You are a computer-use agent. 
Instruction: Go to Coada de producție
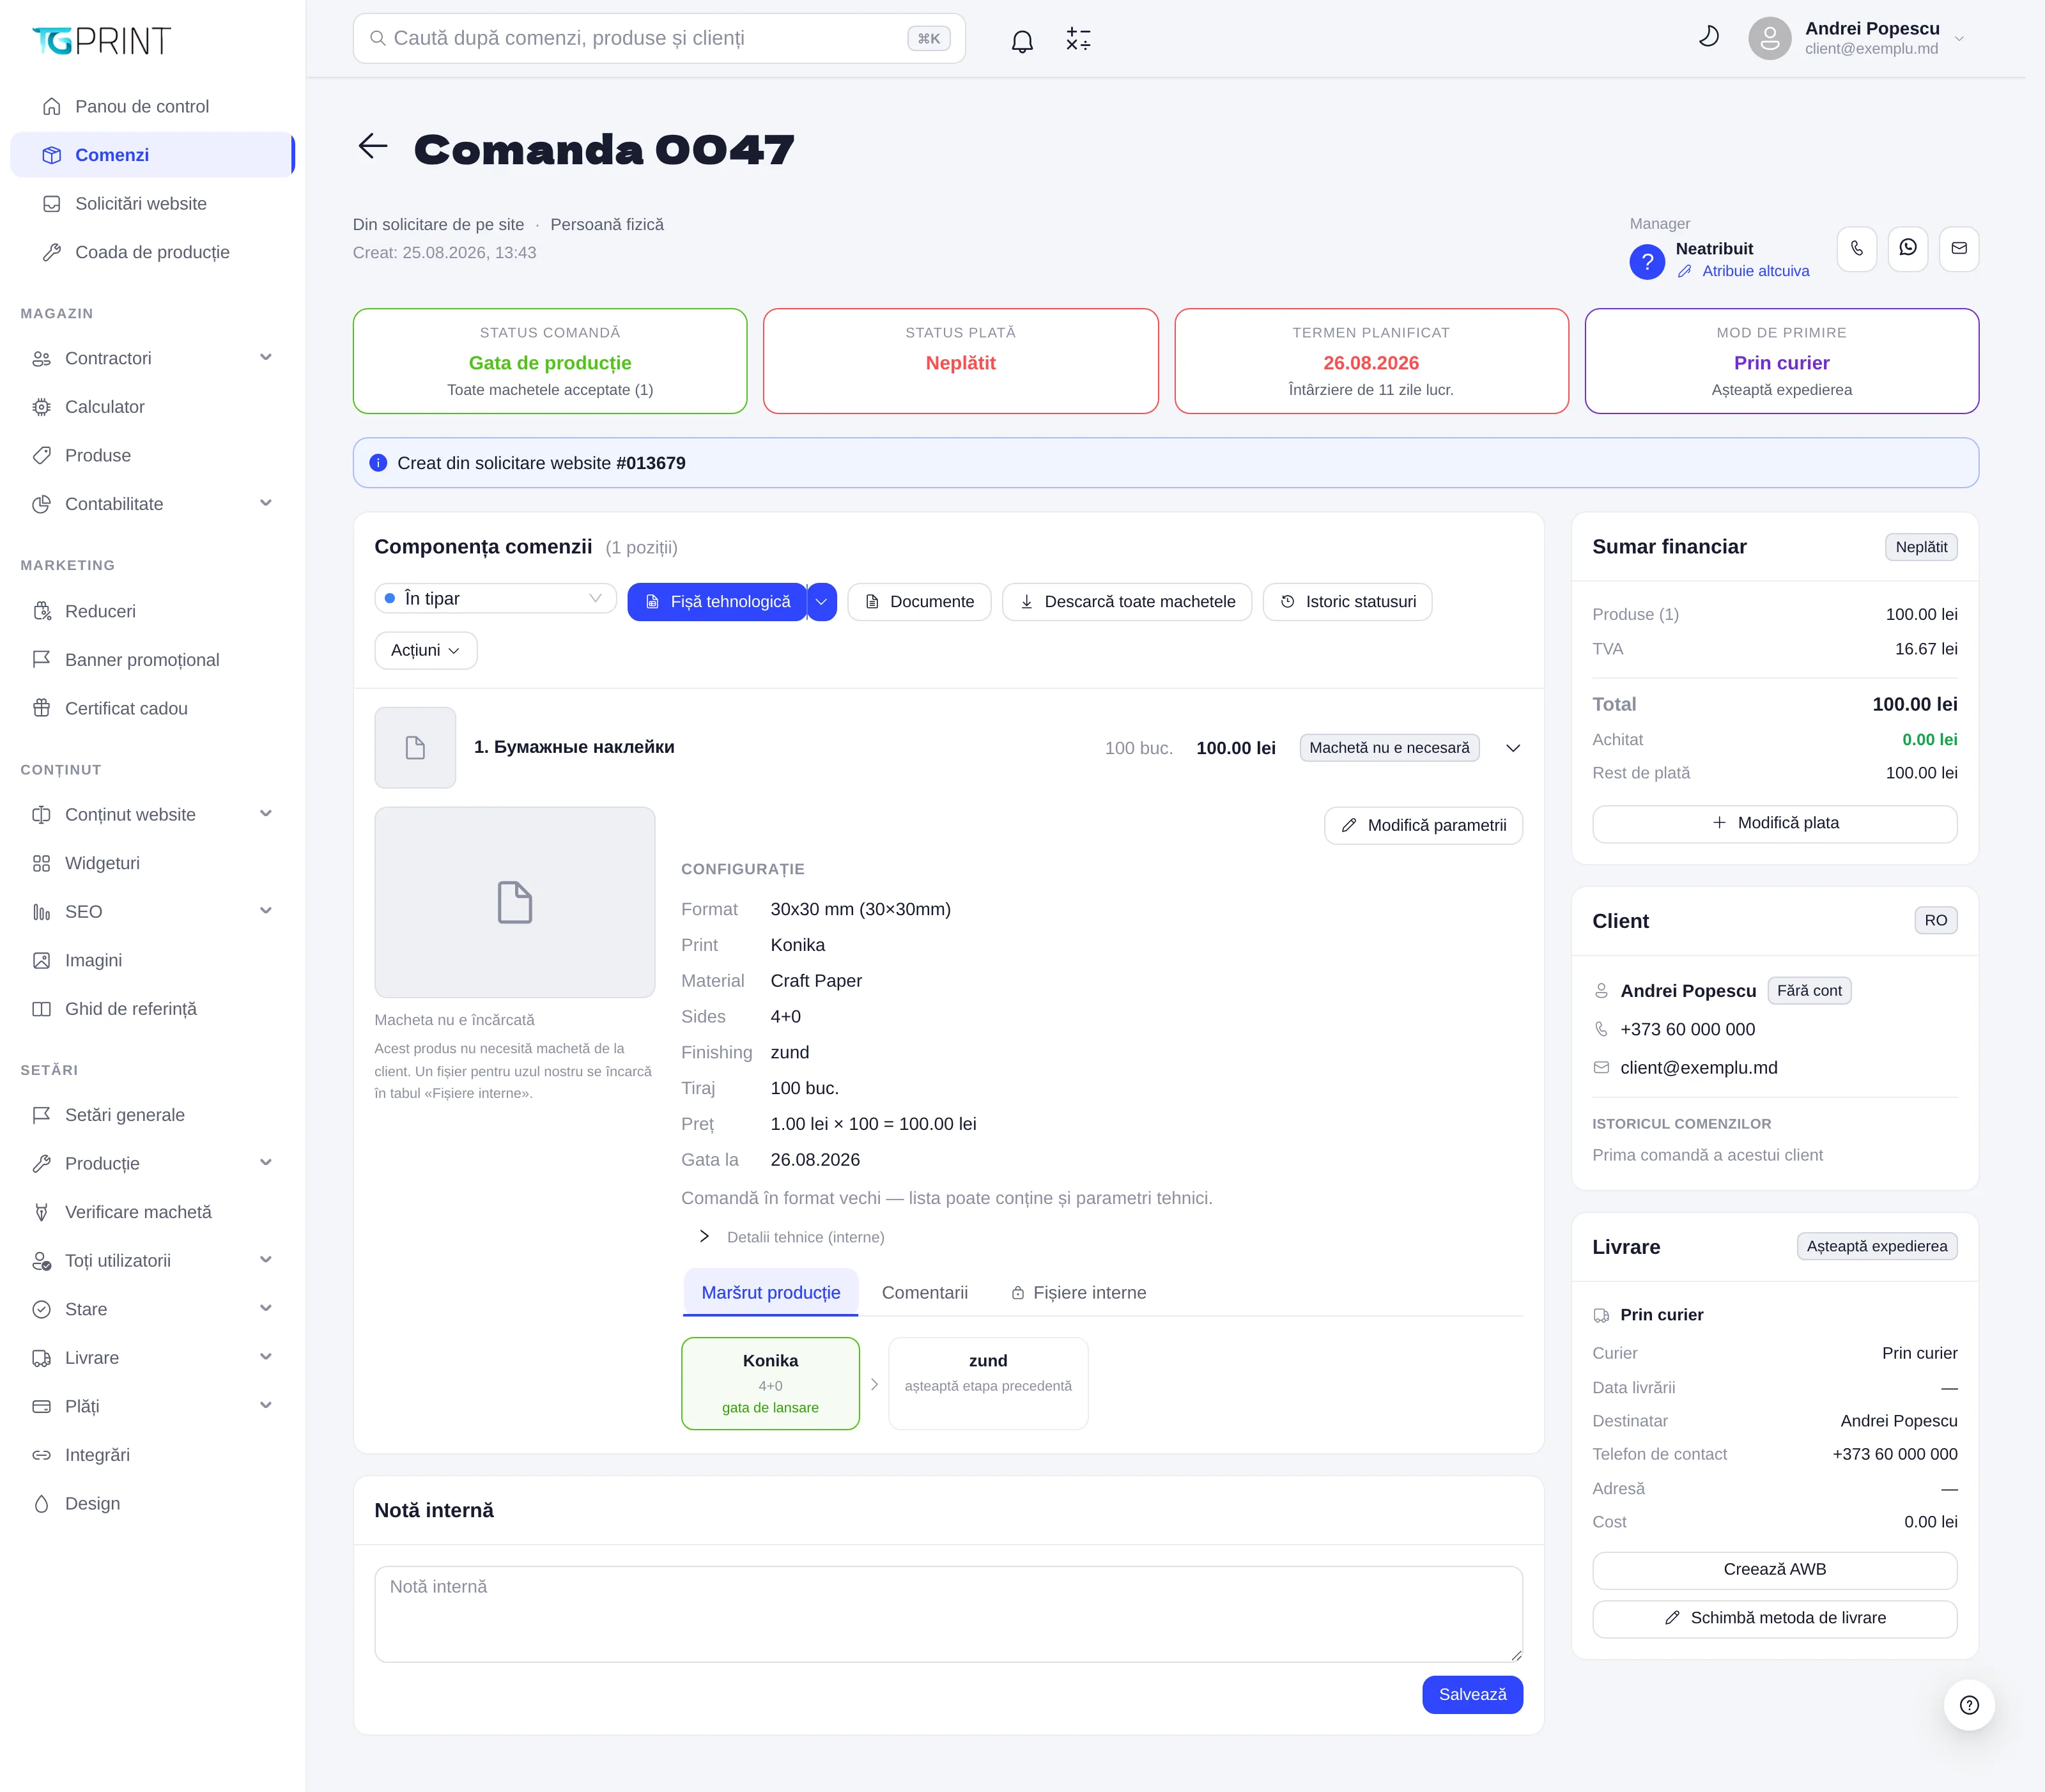click(152, 252)
